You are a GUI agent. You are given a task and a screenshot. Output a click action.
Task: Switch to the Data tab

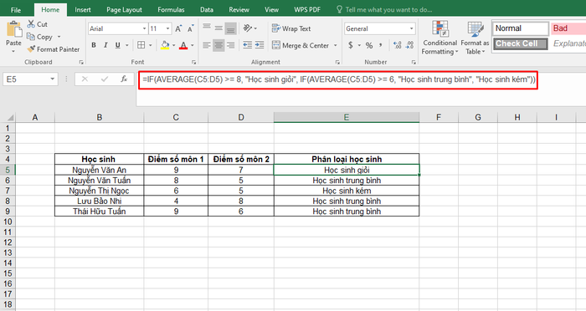click(206, 10)
